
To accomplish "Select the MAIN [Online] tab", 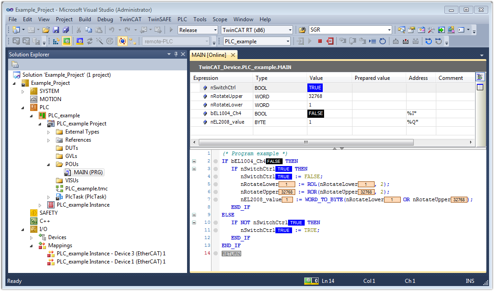I will (x=209, y=55).
